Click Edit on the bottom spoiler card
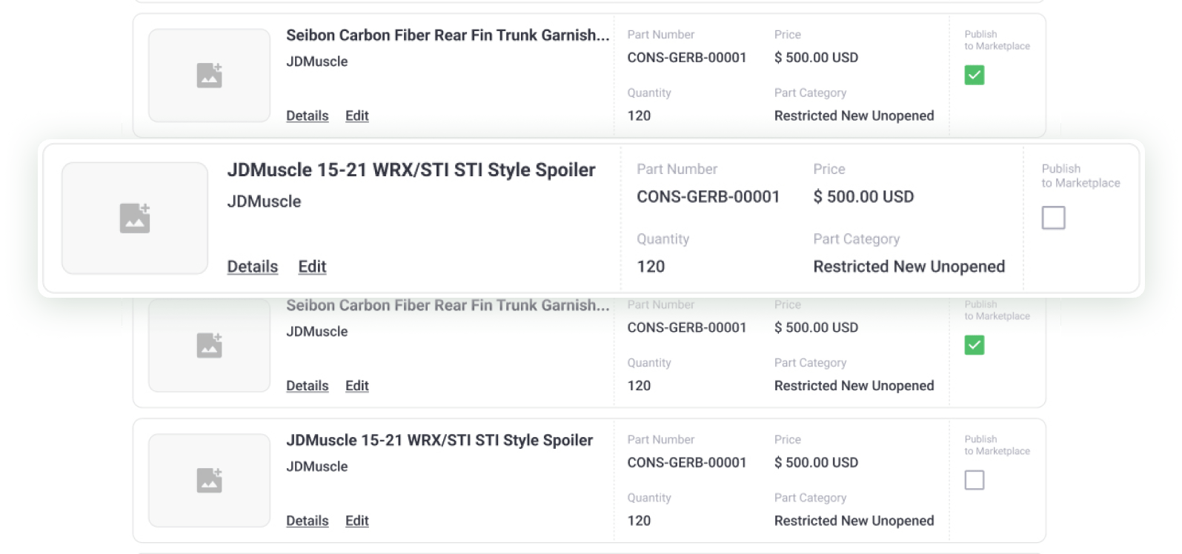 click(x=356, y=521)
